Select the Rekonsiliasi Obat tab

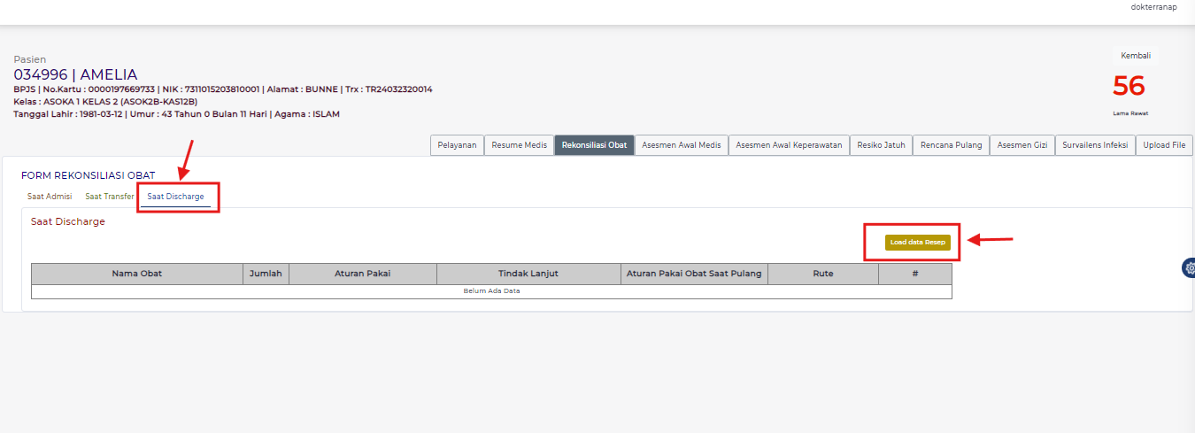click(594, 145)
